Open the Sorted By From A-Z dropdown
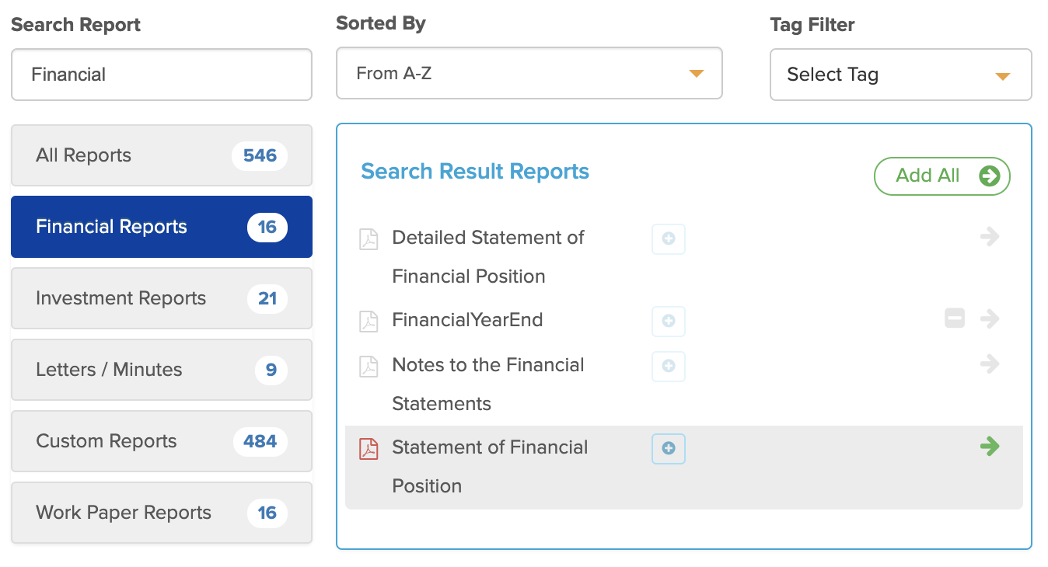This screenshot has width=1048, height=567. point(529,73)
